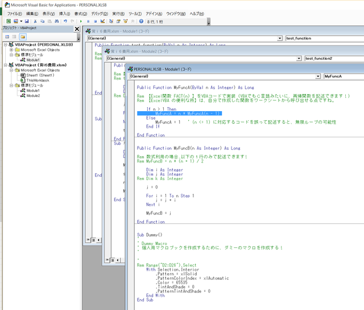Click highlighted line MyFuncA = n * MyFuncA(n - 1)

click(180, 113)
